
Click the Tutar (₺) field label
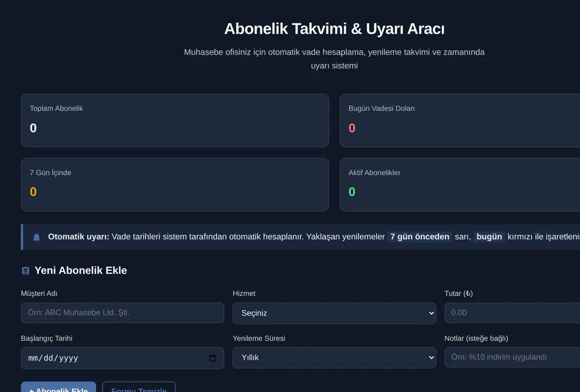pyautogui.click(x=459, y=293)
